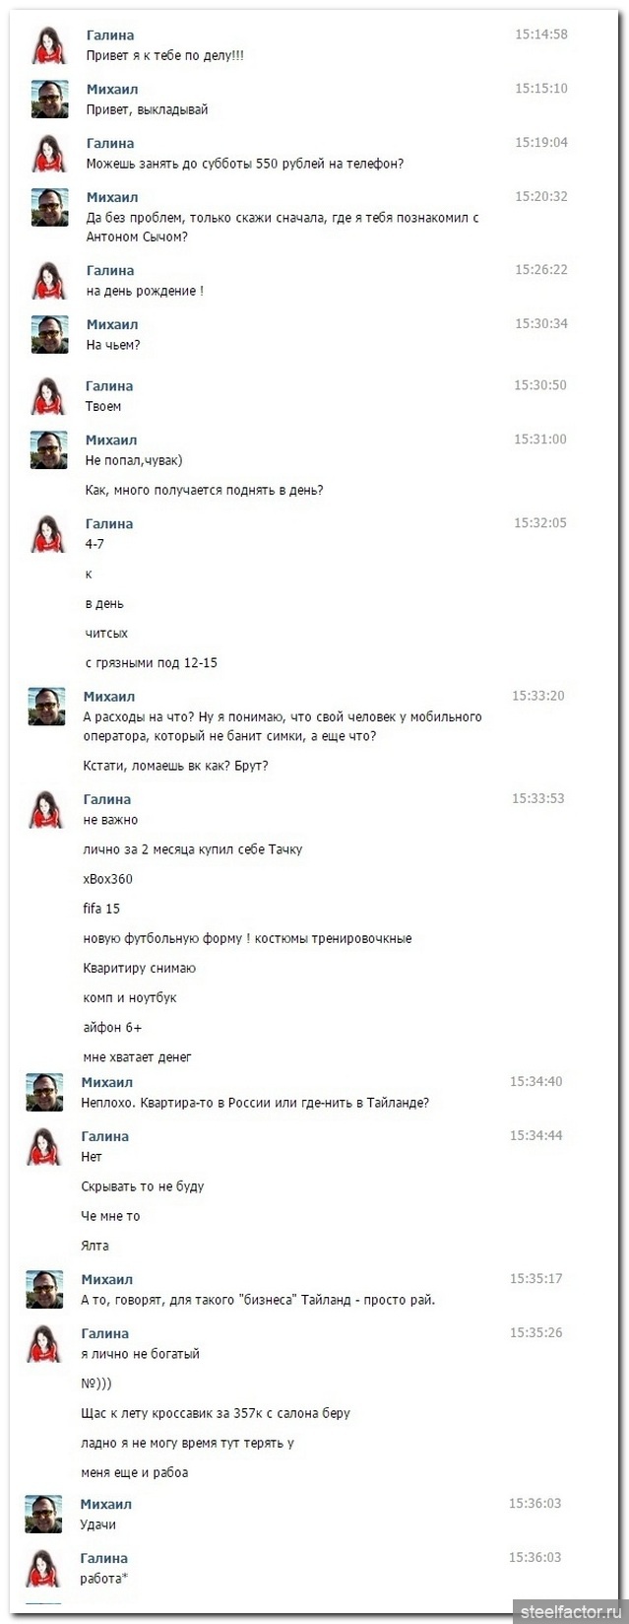Screen dimensions: 629x1624
Task: Open Галина's avatar beside 'не важно'
Action: 46,810
